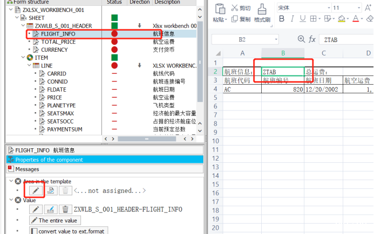Click the select-all corner of the sheet

[218, 53]
